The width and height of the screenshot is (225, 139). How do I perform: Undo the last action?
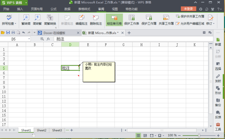(24, 33)
